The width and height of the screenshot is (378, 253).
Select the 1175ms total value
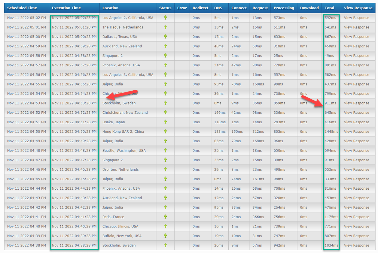click(x=331, y=217)
